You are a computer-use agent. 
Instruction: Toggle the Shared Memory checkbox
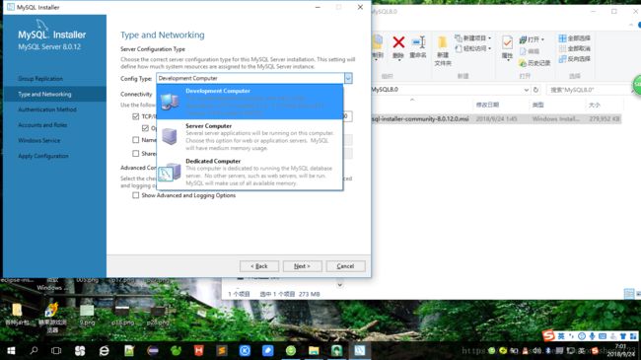coord(136,154)
